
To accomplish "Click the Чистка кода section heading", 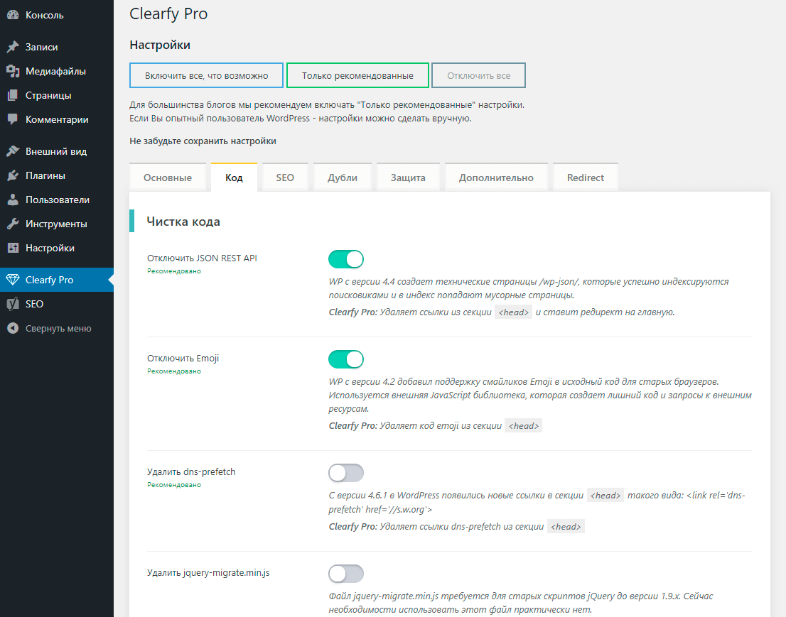I will pyautogui.click(x=183, y=222).
